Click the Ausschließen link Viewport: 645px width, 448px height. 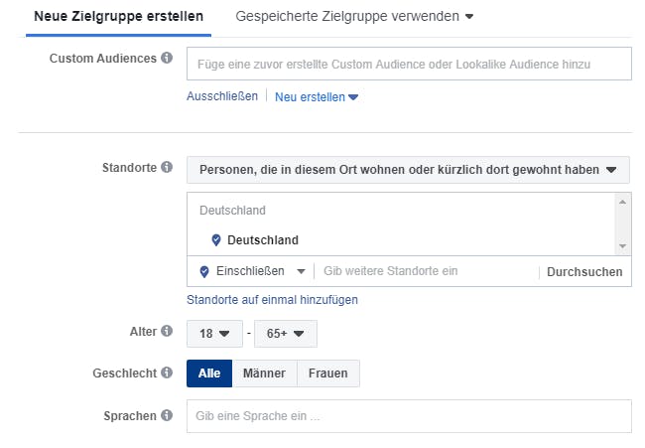point(221,96)
